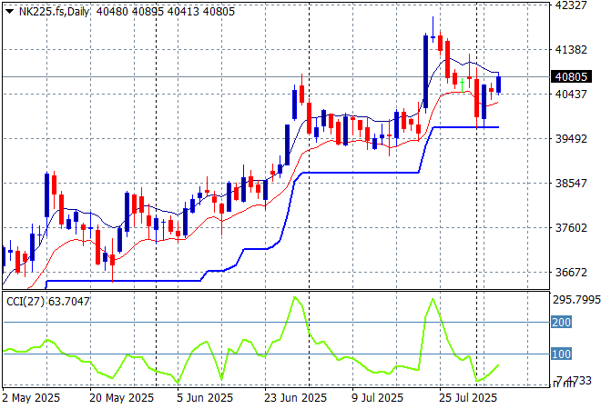Screen dimensions: 601x409
Task: Click the 41382 price axis label
Action: pos(571,49)
